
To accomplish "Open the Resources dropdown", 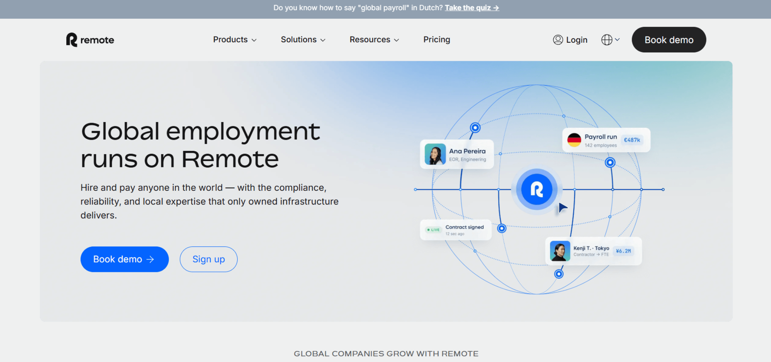I will point(374,39).
